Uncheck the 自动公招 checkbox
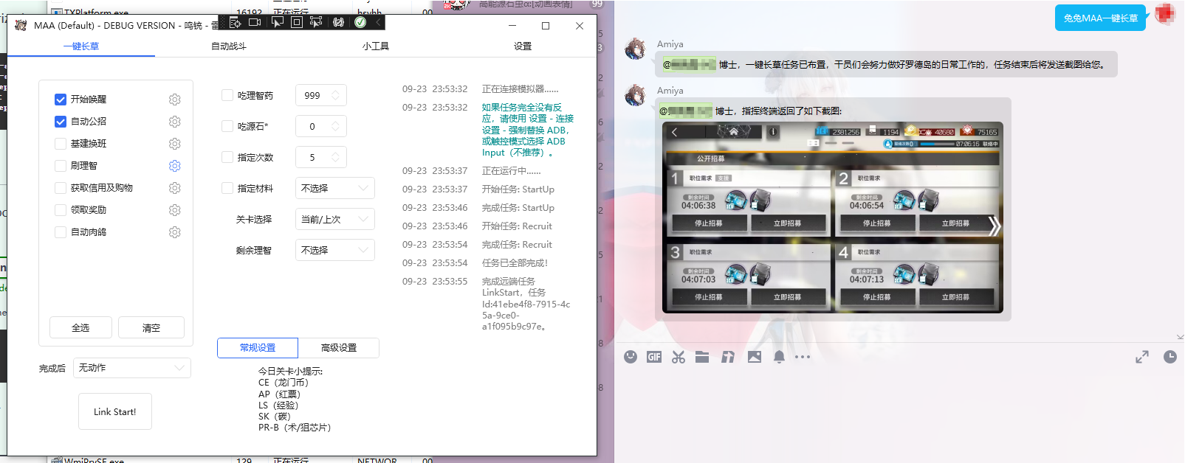The width and height of the screenshot is (1185, 463). pyautogui.click(x=61, y=122)
